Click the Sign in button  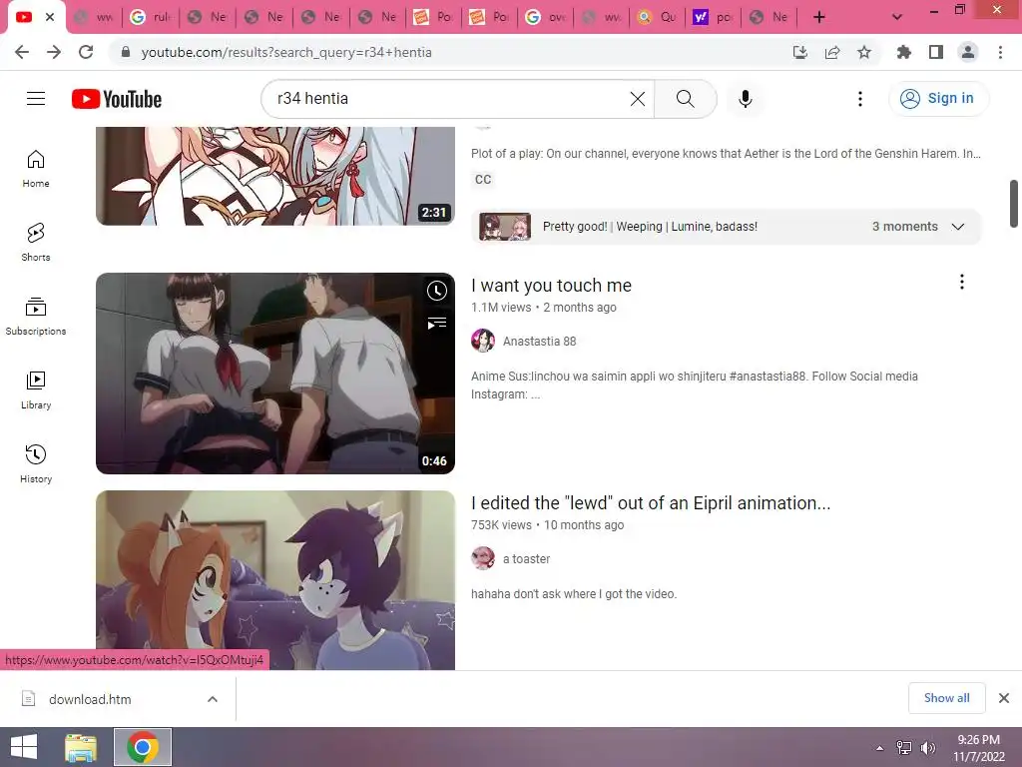pos(938,99)
